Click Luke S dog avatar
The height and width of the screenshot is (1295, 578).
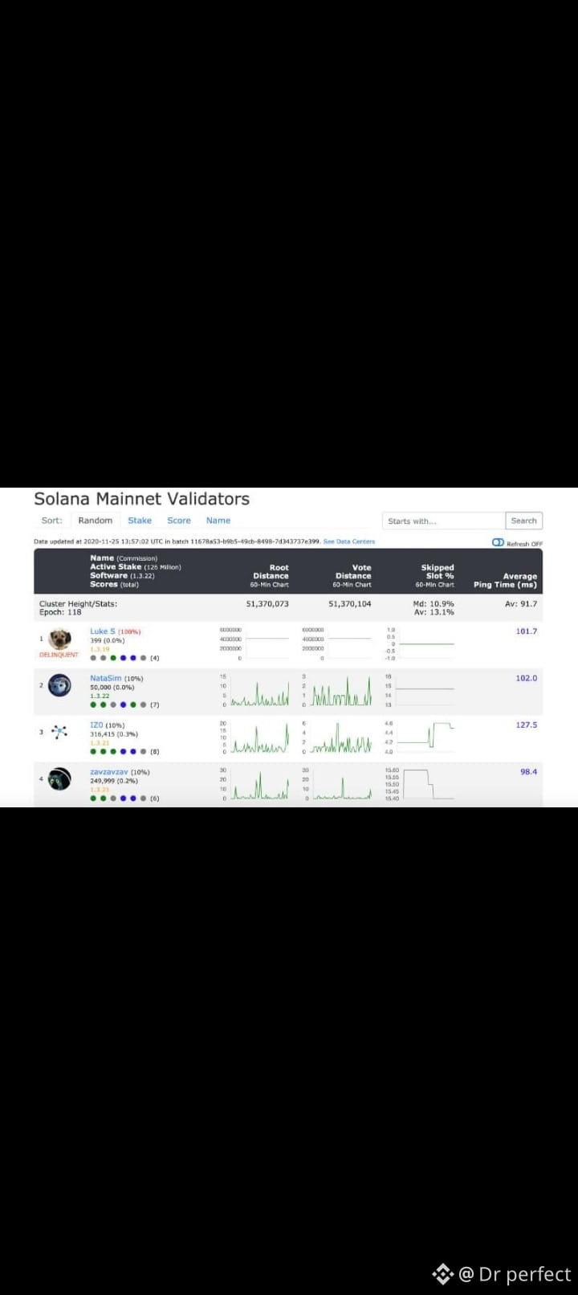[x=59, y=639]
